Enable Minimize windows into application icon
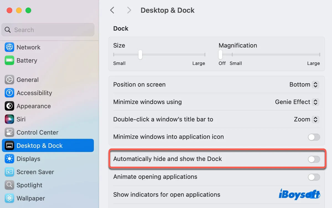 pyautogui.click(x=314, y=137)
